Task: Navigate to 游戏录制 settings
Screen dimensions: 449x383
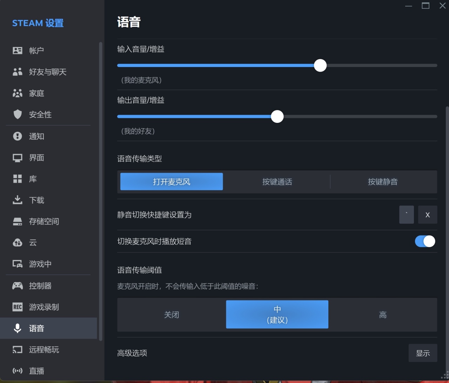Action: point(48,307)
